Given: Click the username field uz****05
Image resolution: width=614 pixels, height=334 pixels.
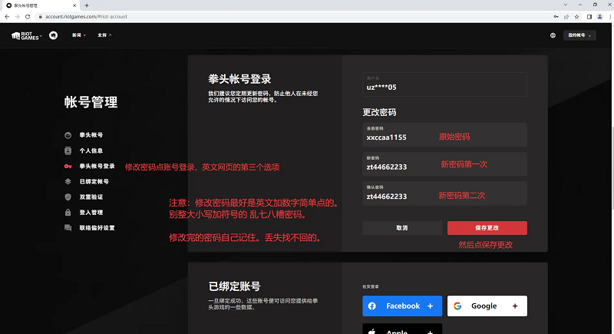Looking at the screenshot, I should (444, 84).
